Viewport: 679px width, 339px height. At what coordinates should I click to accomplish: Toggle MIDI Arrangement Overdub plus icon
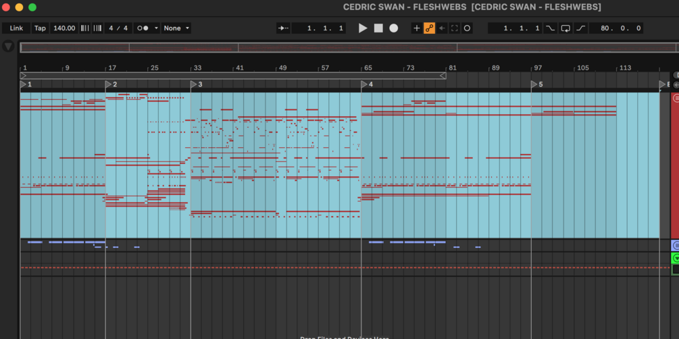[417, 28]
